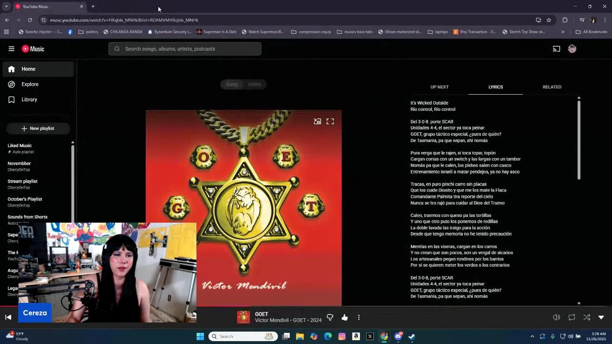Open the CHILANGA BANDA bookmark

123,32
